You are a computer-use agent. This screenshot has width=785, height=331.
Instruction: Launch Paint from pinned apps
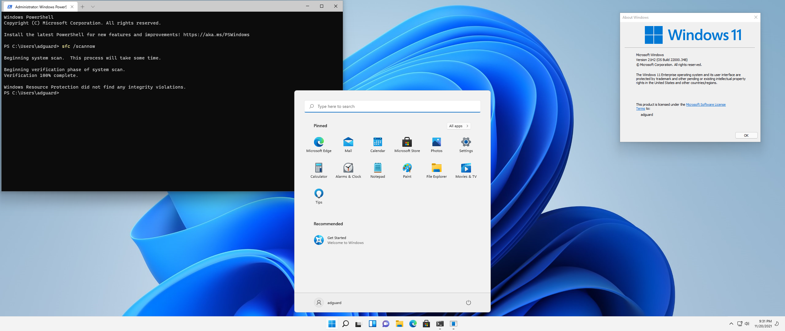coord(407,170)
